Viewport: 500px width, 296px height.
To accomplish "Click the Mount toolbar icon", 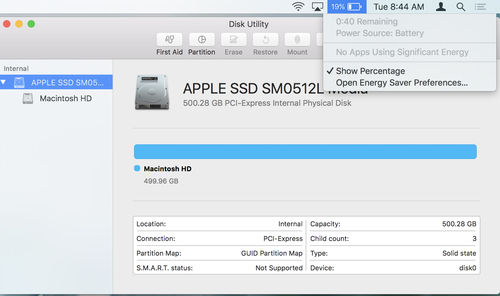I will click(x=297, y=39).
